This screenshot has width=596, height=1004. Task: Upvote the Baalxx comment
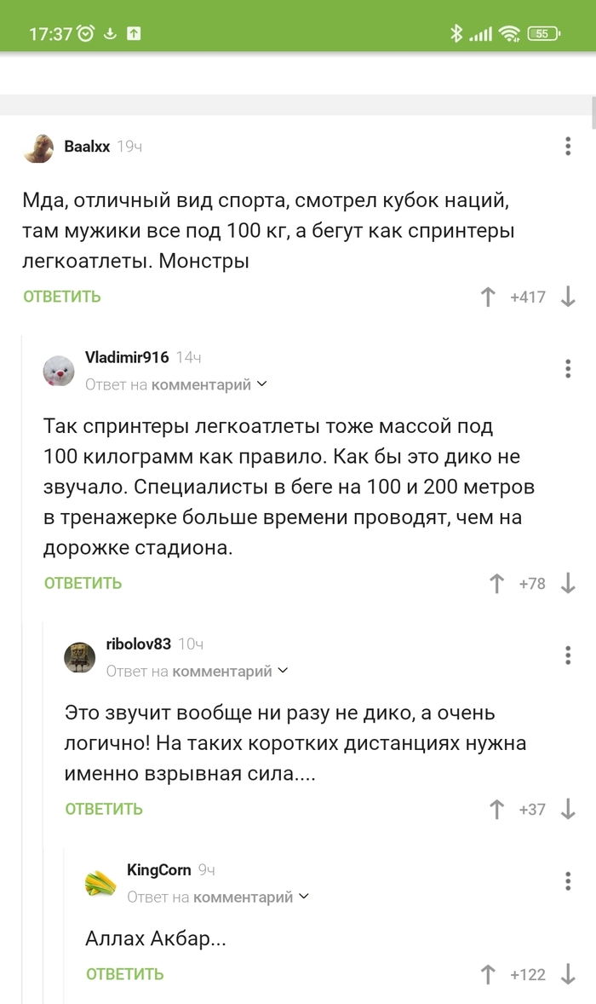click(488, 297)
